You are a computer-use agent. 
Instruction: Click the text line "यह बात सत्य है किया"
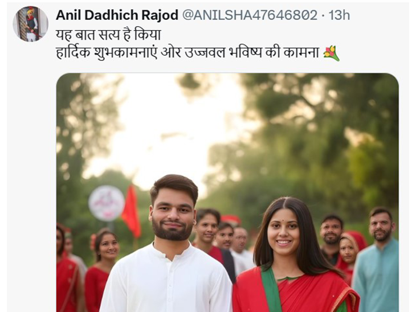click(108, 35)
